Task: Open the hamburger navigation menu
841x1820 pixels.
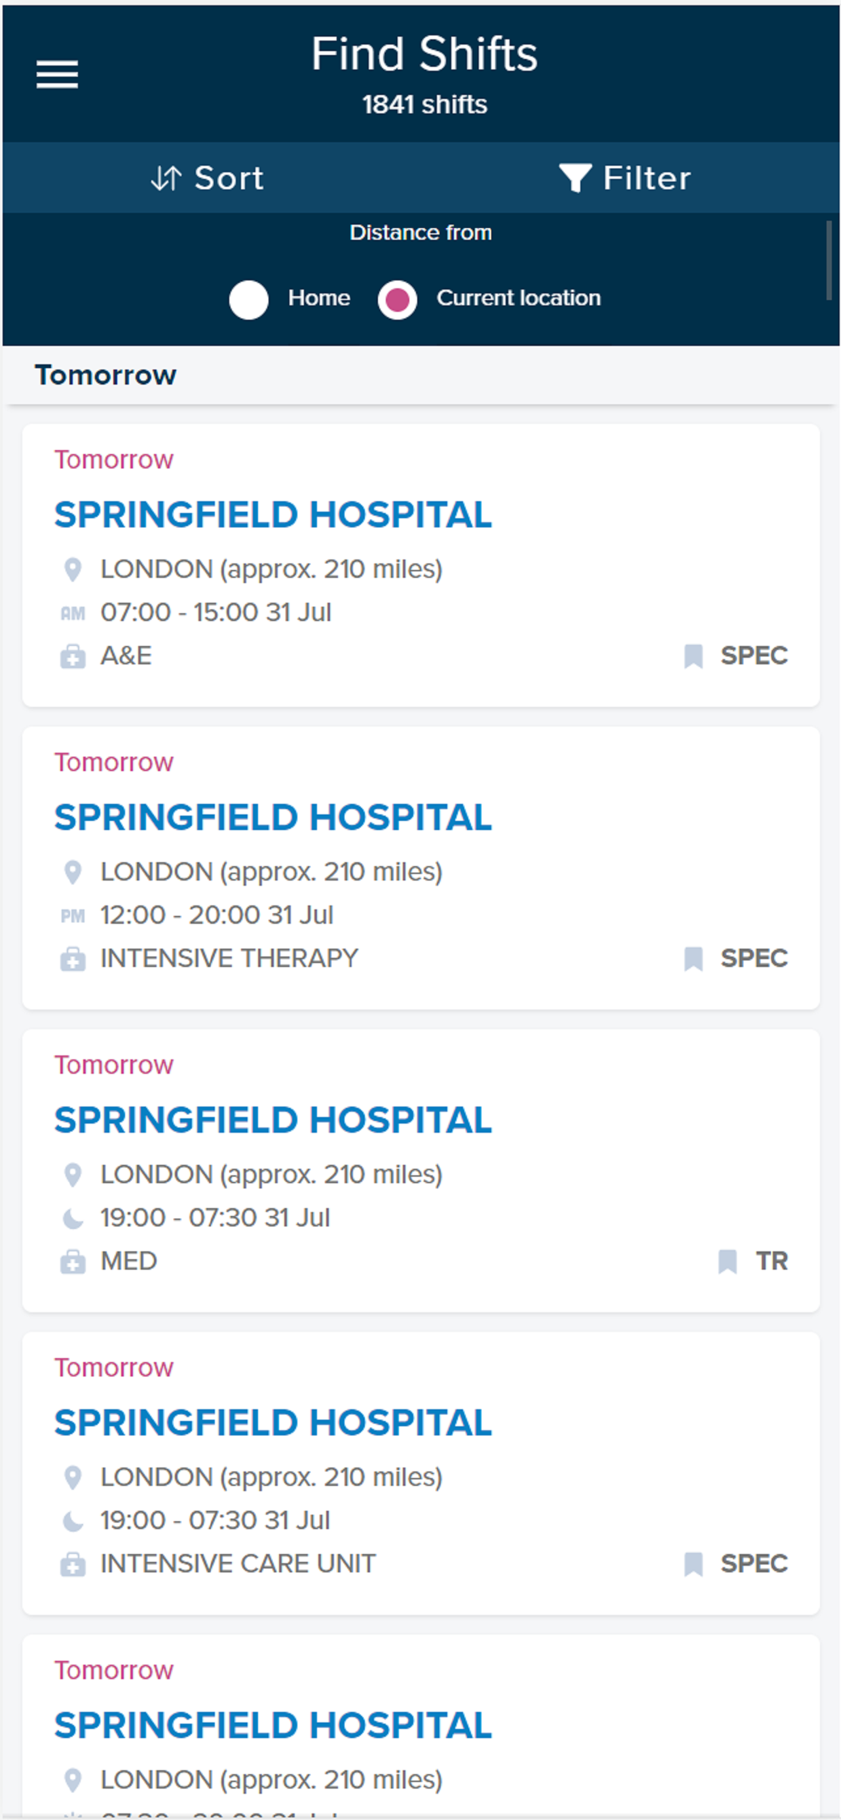Action: click(x=57, y=74)
